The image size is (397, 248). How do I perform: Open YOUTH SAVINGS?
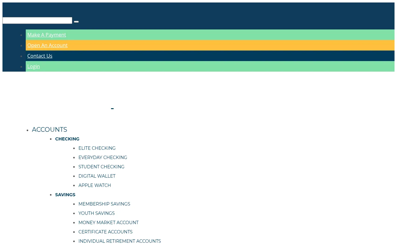click(x=96, y=213)
